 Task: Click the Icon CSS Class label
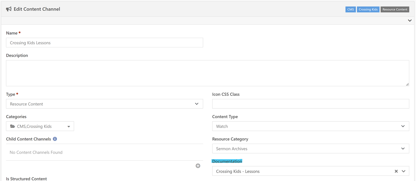click(226, 94)
